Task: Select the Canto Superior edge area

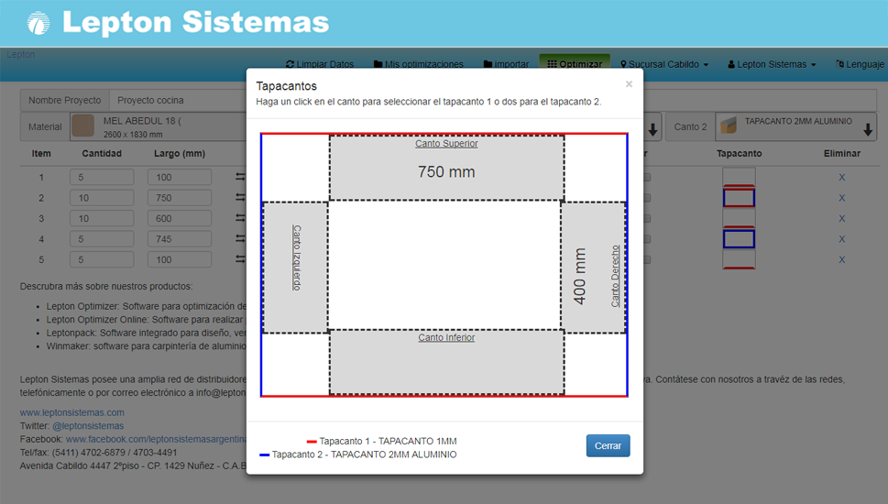Action: [447, 168]
